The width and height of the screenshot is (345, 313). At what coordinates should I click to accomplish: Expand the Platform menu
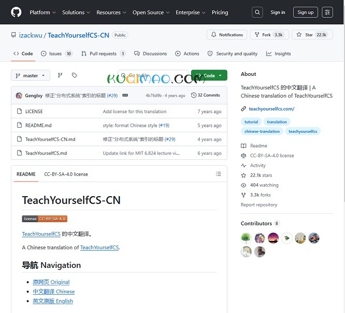(42, 12)
